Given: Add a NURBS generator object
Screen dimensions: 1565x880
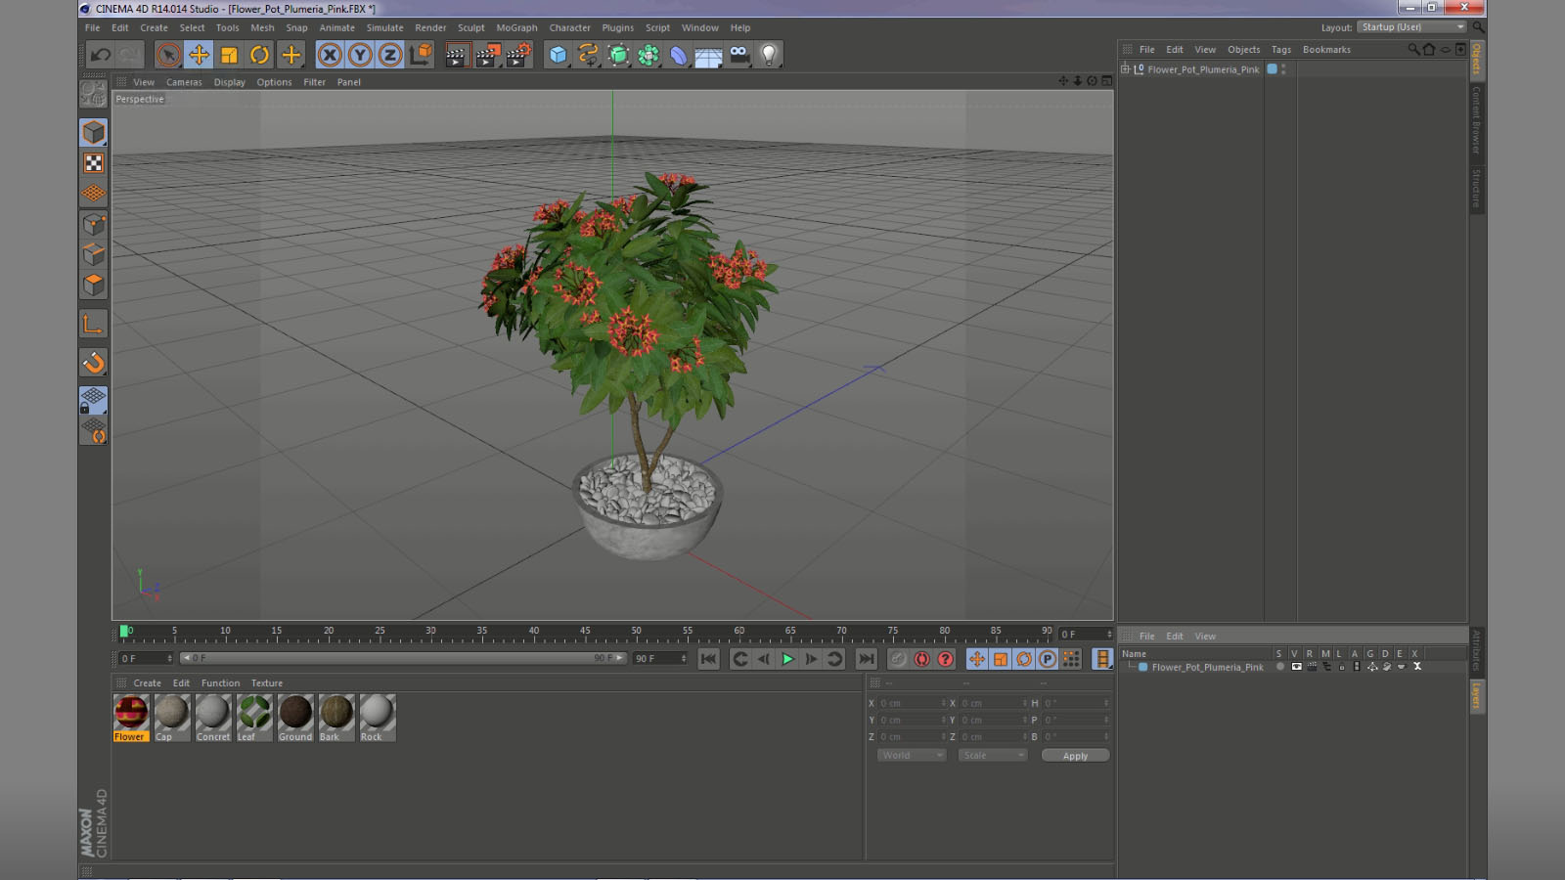Looking at the screenshot, I should click(618, 55).
